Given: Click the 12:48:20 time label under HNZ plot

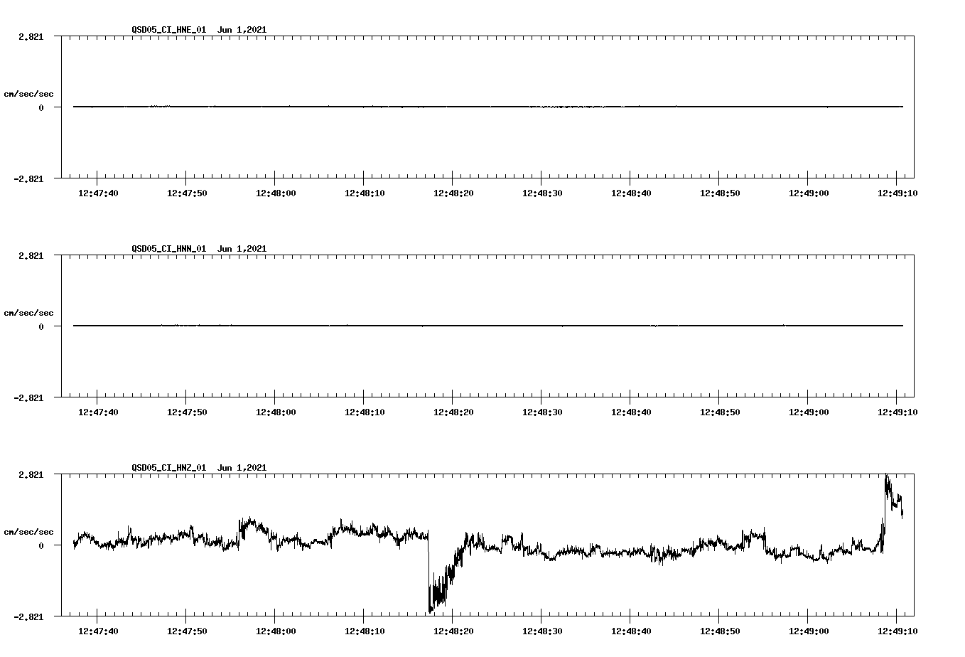Looking at the screenshot, I should 453,631.
